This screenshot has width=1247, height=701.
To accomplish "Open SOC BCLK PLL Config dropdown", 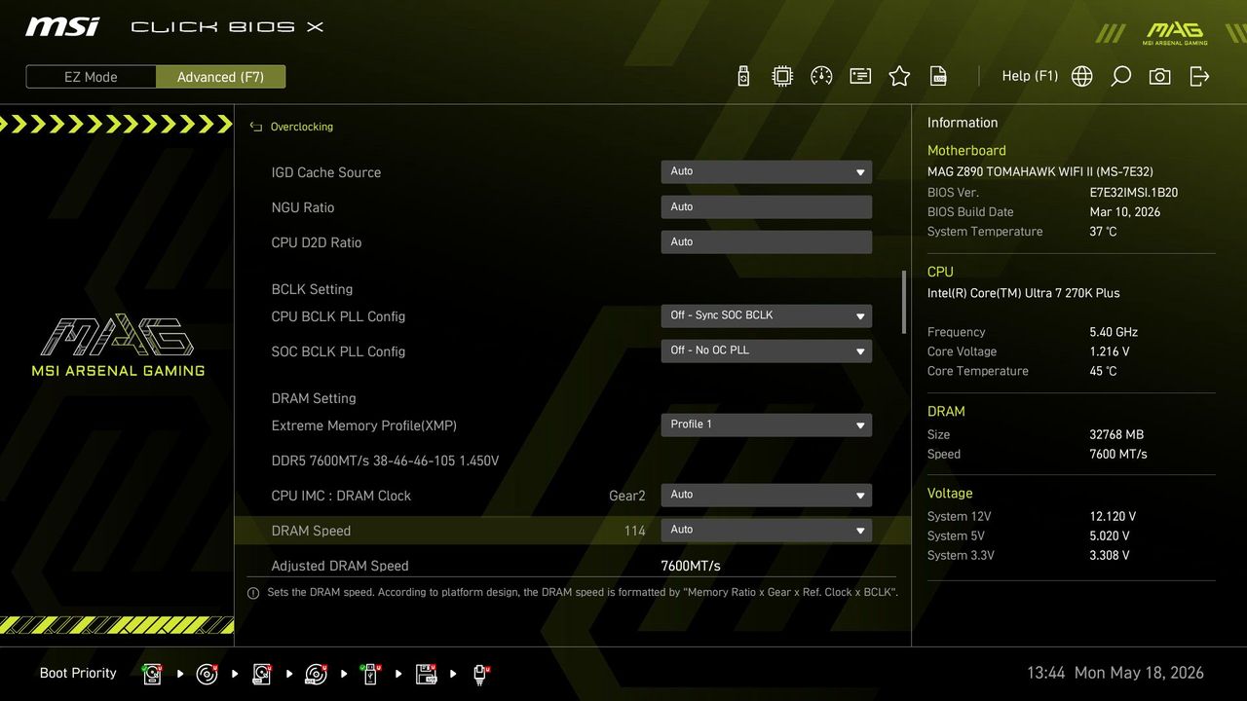I will pyautogui.click(x=766, y=351).
